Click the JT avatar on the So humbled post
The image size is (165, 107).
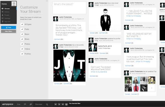55,19
